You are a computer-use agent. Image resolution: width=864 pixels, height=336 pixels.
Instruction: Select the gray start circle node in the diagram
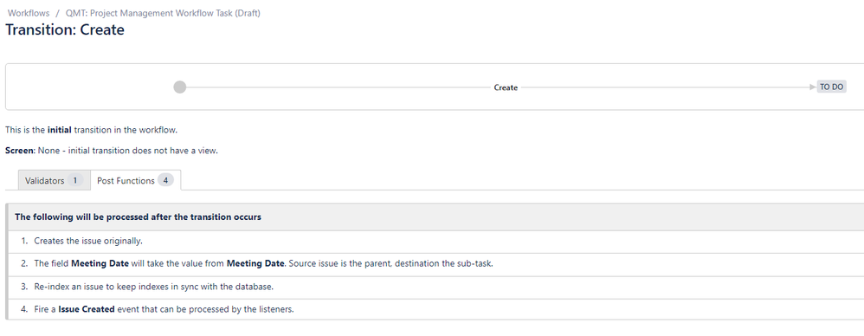pyautogui.click(x=179, y=87)
